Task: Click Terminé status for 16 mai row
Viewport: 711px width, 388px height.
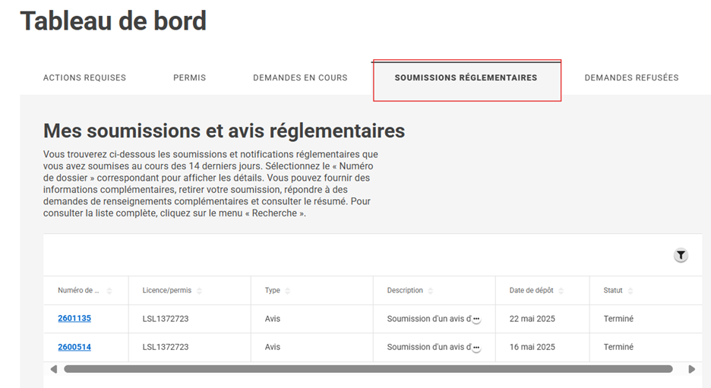Action: coord(618,347)
